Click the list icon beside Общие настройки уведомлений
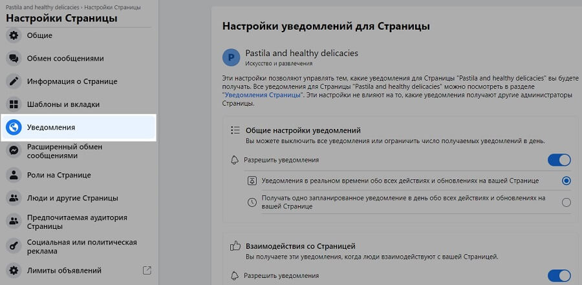This screenshot has width=582, height=285. pyautogui.click(x=235, y=130)
